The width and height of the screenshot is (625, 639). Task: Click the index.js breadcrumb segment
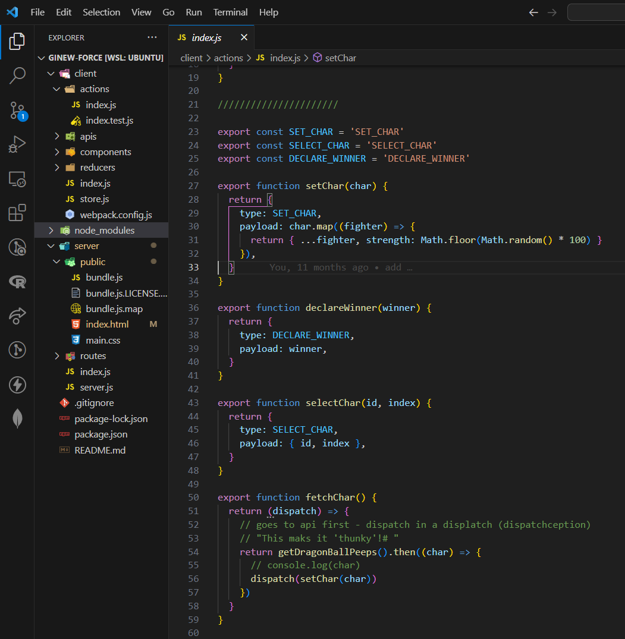pyautogui.click(x=285, y=58)
